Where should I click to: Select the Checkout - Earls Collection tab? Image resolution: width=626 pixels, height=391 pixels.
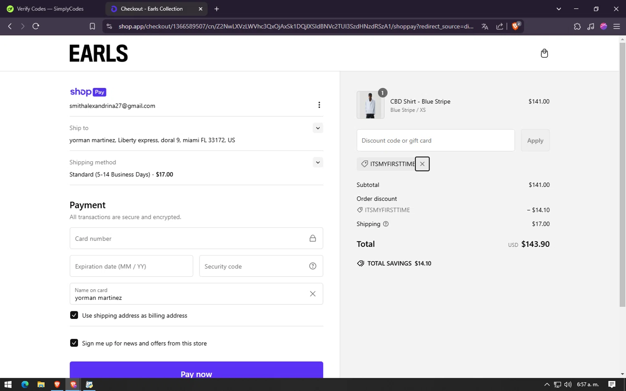click(x=156, y=9)
